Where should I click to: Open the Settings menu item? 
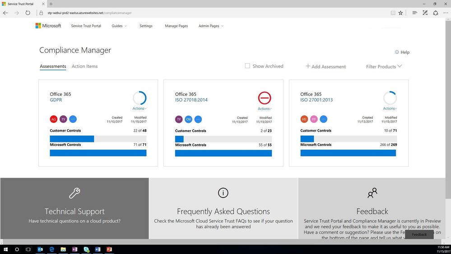click(x=146, y=26)
